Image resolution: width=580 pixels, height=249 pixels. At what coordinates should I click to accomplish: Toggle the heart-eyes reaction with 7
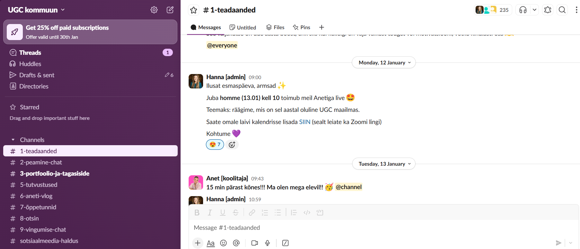pyautogui.click(x=215, y=145)
